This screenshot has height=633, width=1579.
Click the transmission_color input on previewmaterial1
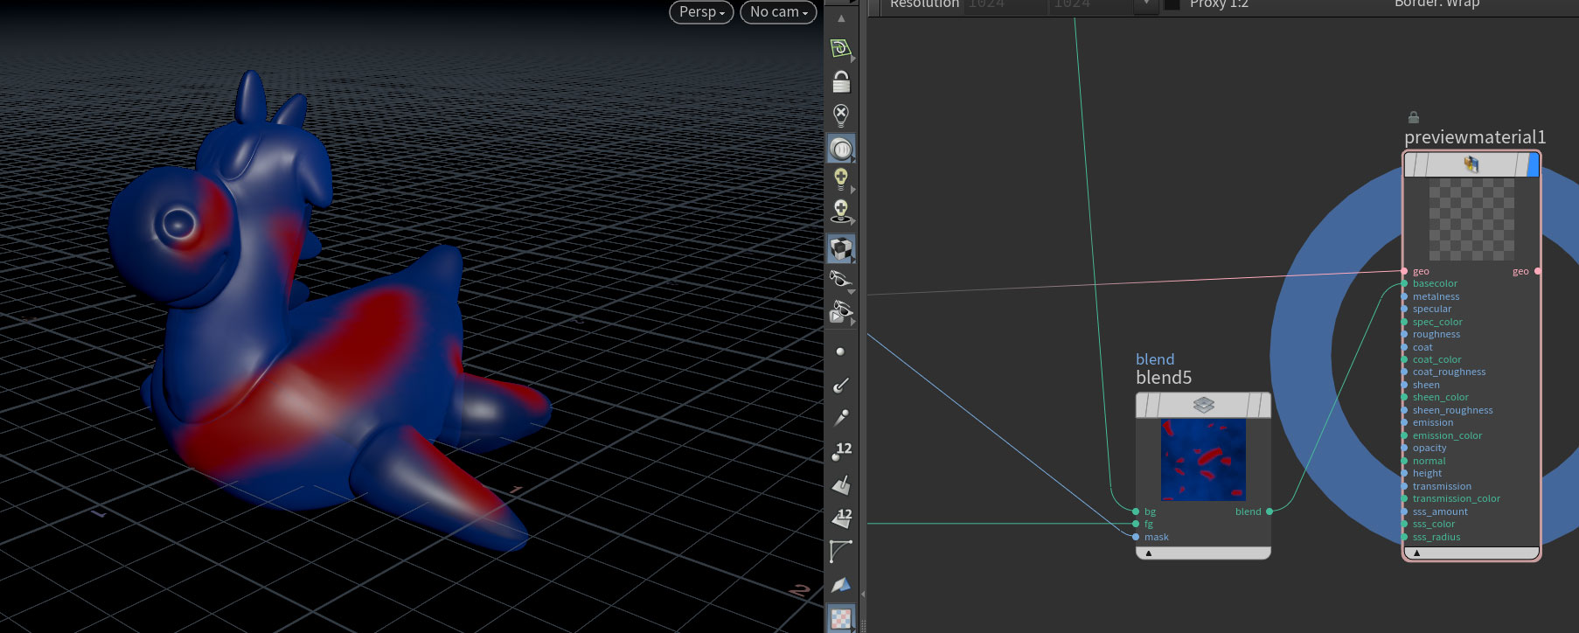1404,498
